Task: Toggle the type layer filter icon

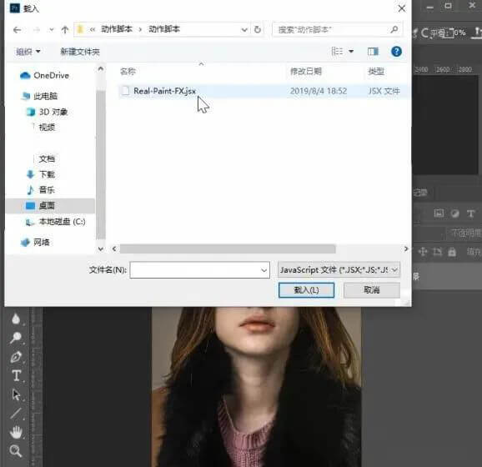Action: (470, 213)
